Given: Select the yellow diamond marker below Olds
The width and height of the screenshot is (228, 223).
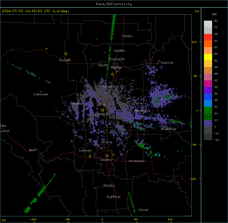Looking at the screenshot, I should (x=103, y=110).
